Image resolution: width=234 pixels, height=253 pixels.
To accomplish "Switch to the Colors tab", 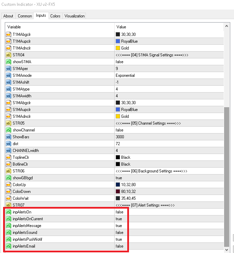I will 55,16.
